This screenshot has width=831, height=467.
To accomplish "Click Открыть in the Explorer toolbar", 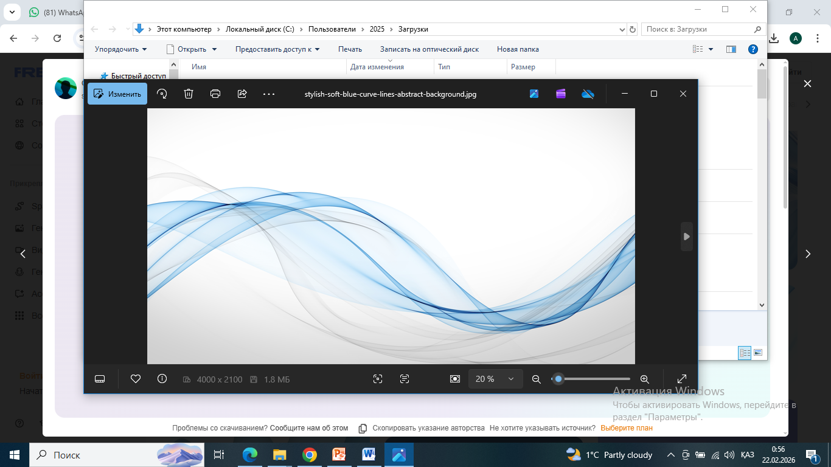I will (192, 49).
